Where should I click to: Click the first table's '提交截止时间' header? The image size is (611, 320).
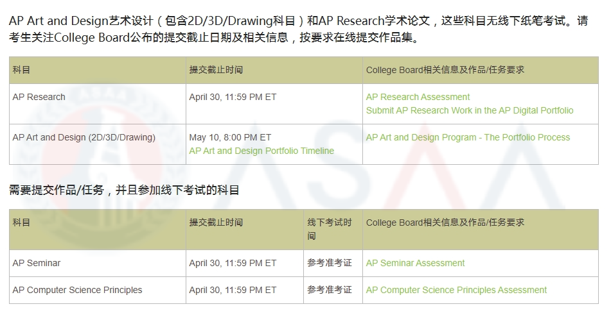(x=274, y=71)
